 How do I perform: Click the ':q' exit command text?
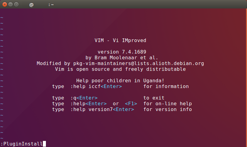(73, 98)
